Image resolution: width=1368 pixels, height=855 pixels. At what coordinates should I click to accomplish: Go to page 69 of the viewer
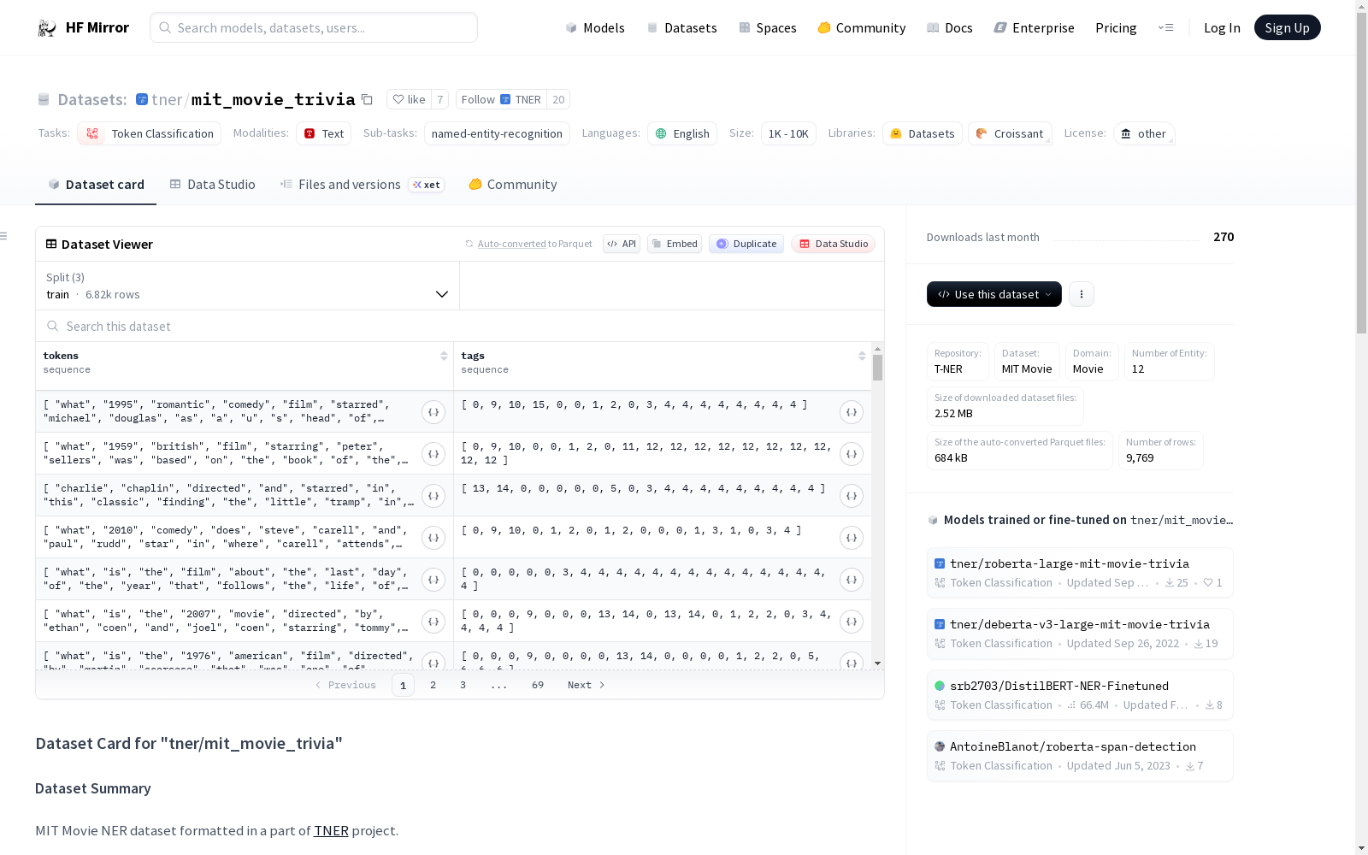538,685
